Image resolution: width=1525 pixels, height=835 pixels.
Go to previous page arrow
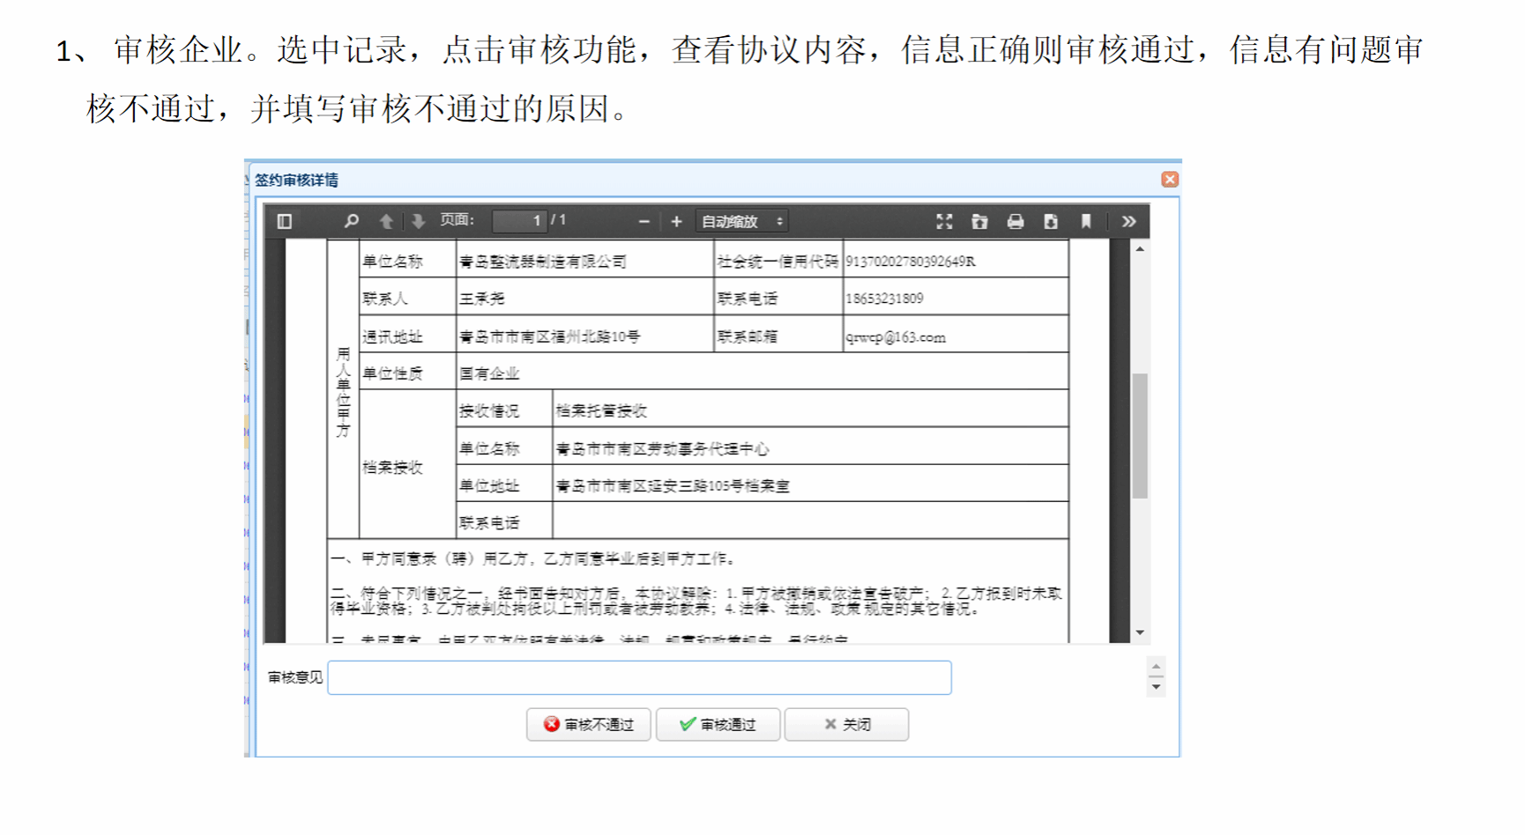(386, 221)
